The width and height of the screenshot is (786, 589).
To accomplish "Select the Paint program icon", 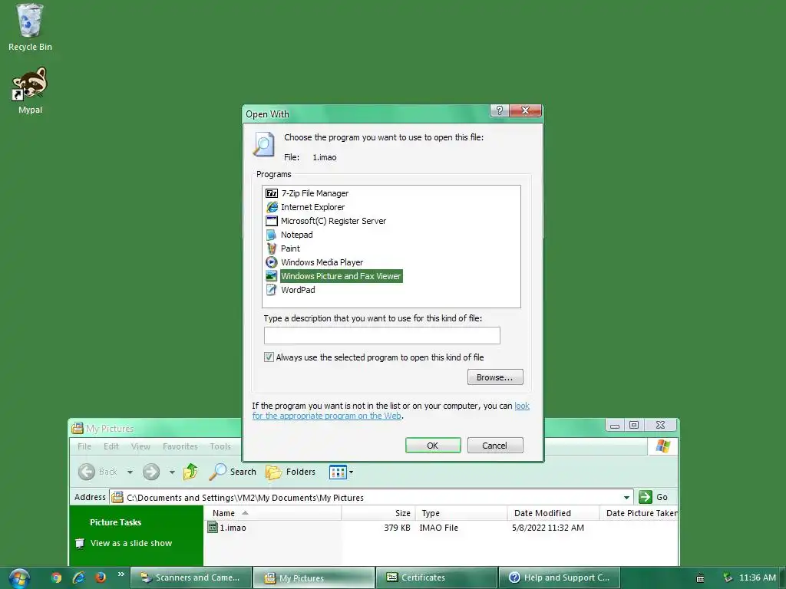I will (271, 248).
